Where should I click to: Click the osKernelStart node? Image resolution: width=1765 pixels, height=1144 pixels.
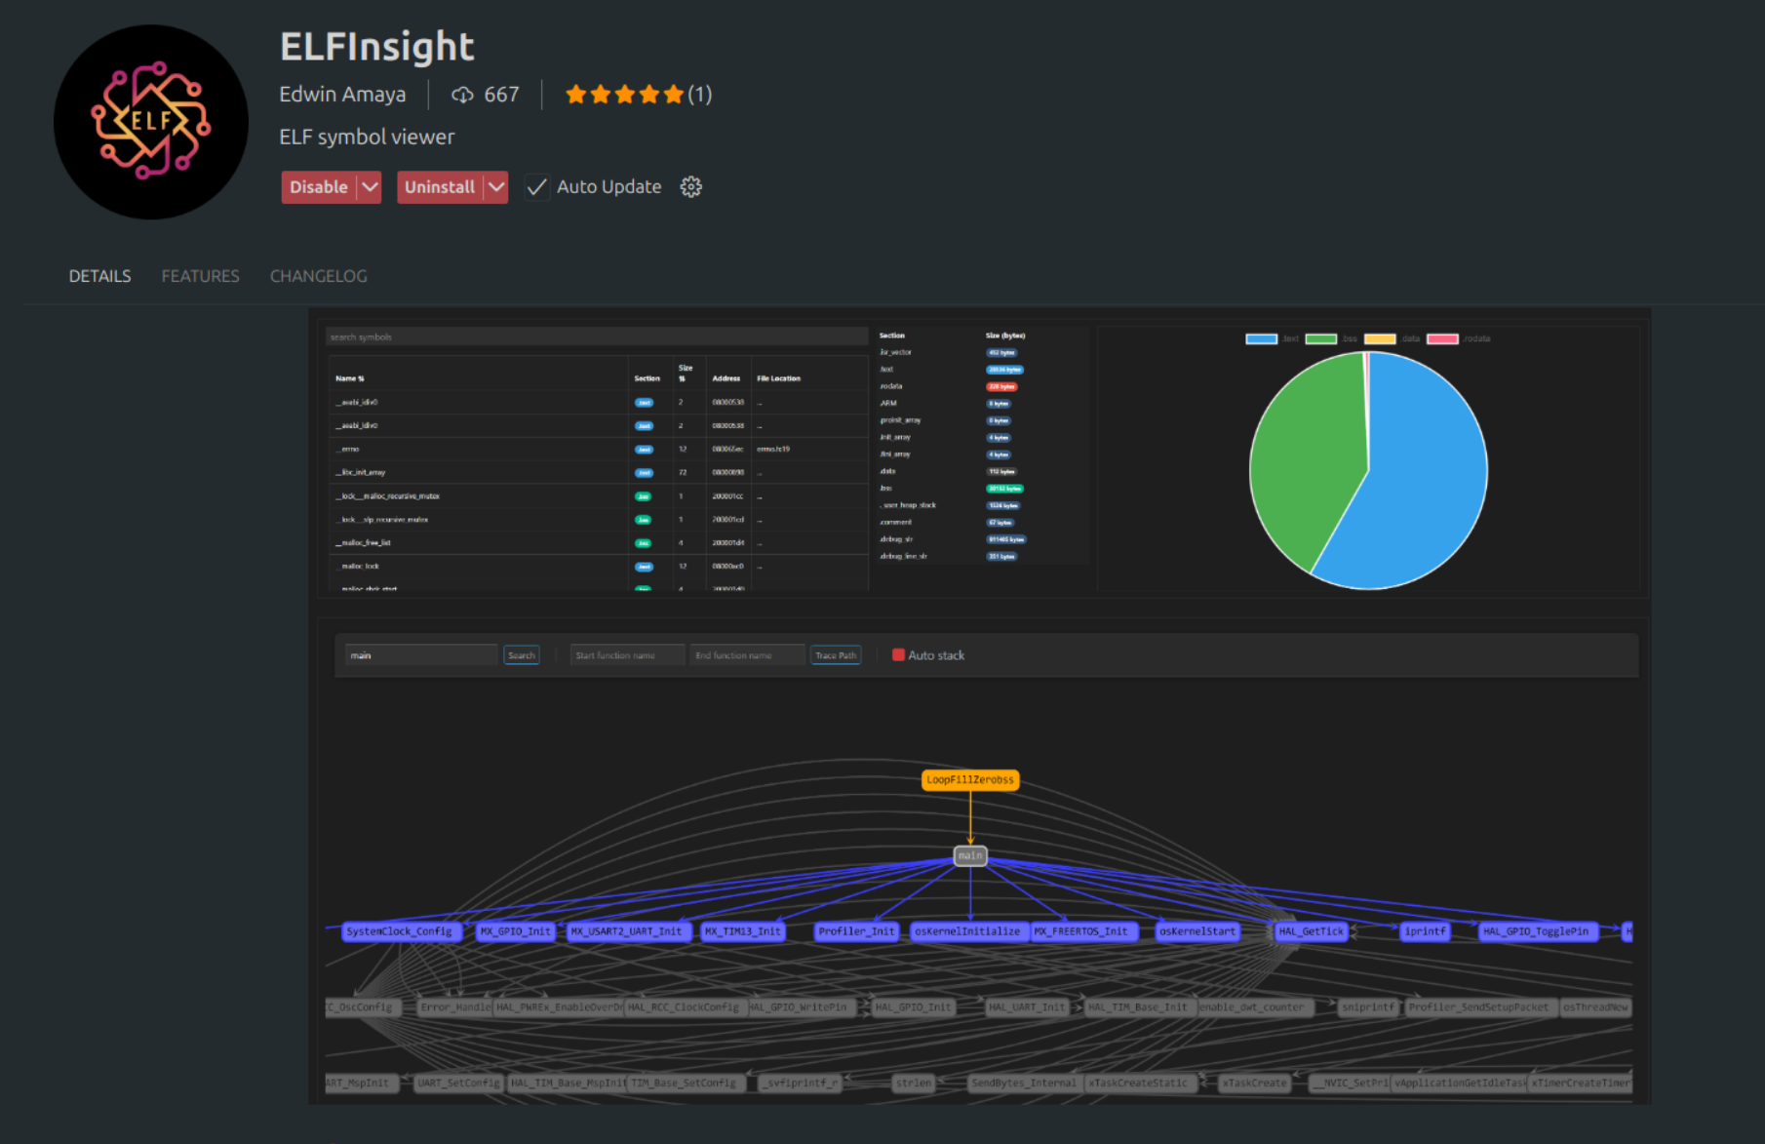[x=1196, y=931]
